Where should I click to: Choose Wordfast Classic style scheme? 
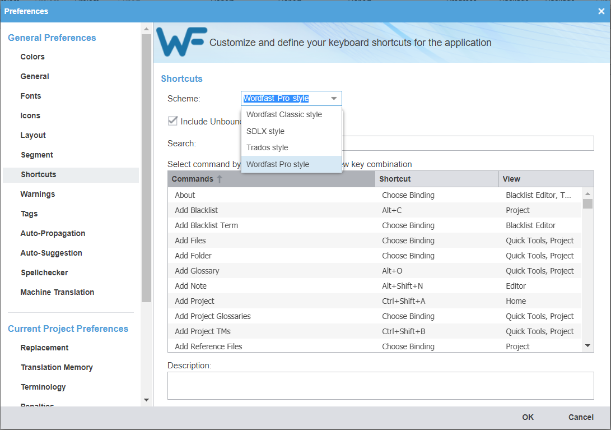pyautogui.click(x=291, y=115)
